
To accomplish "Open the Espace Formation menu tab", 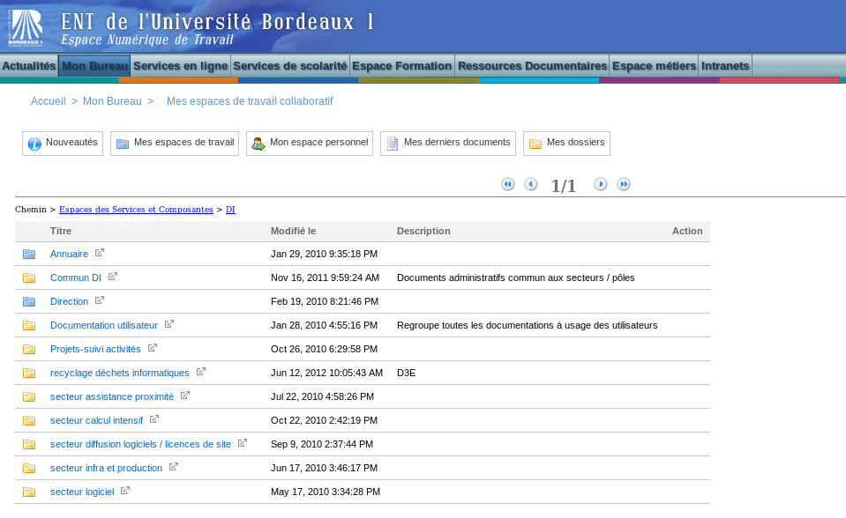I will click(x=401, y=66).
